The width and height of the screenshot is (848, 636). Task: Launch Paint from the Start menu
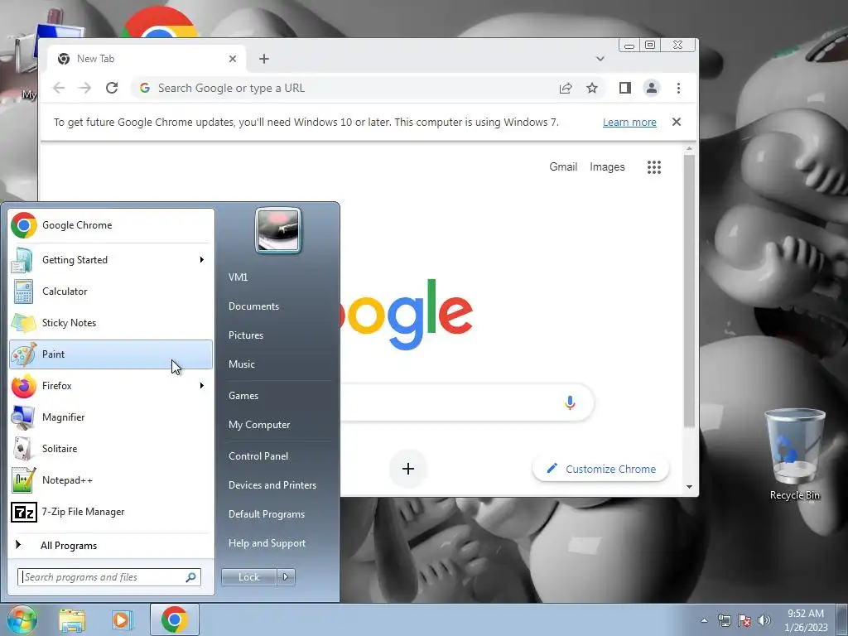[x=111, y=354]
